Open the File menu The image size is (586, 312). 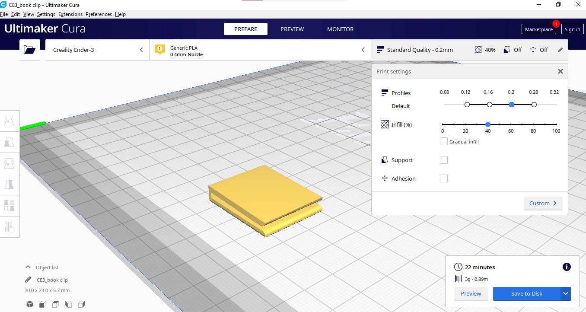4,14
